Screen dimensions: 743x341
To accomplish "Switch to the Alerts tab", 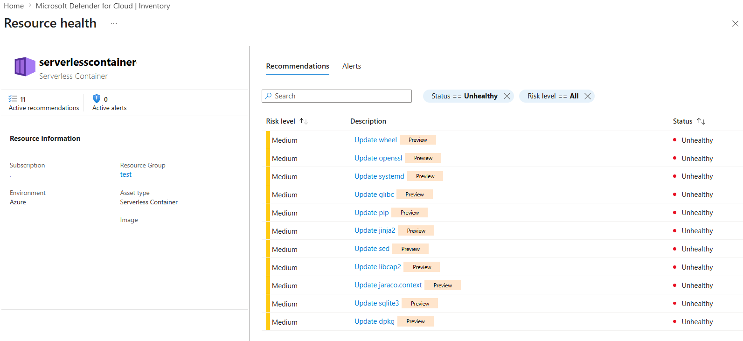I will pyautogui.click(x=352, y=66).
